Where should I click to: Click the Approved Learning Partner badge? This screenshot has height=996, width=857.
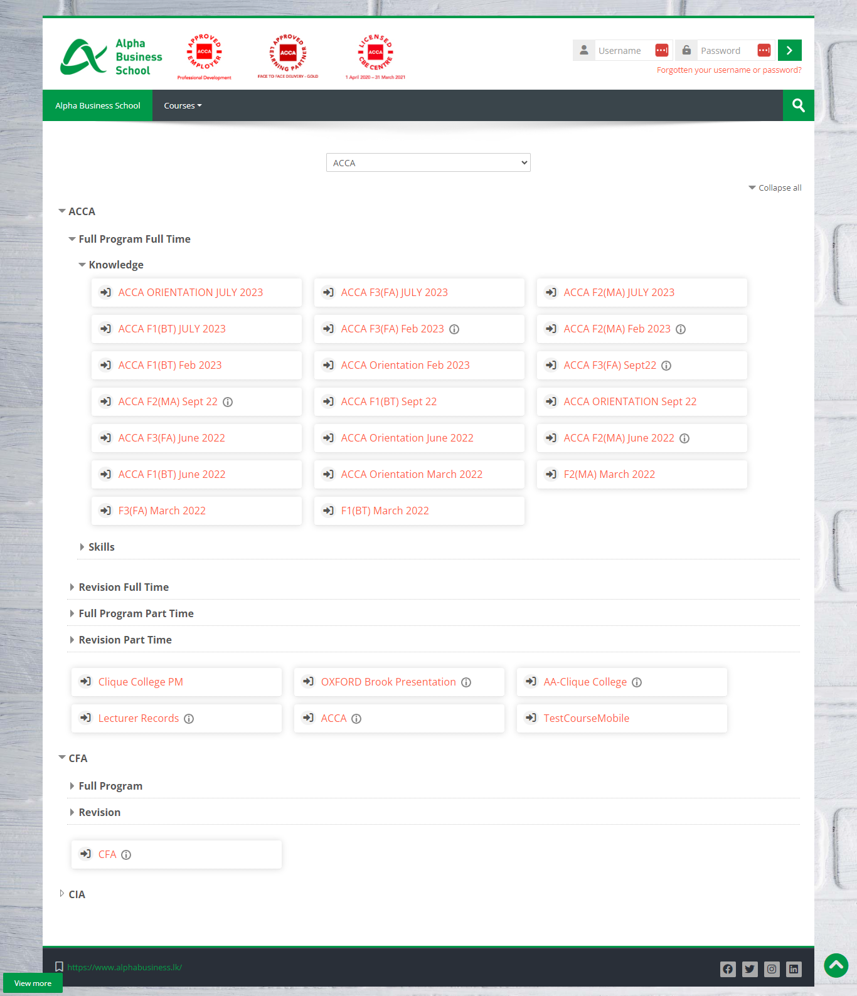point(288,56)
